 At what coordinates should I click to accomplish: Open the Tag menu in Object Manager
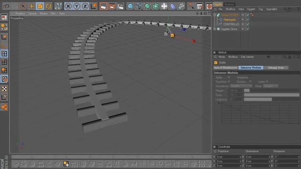pos(261,9)
